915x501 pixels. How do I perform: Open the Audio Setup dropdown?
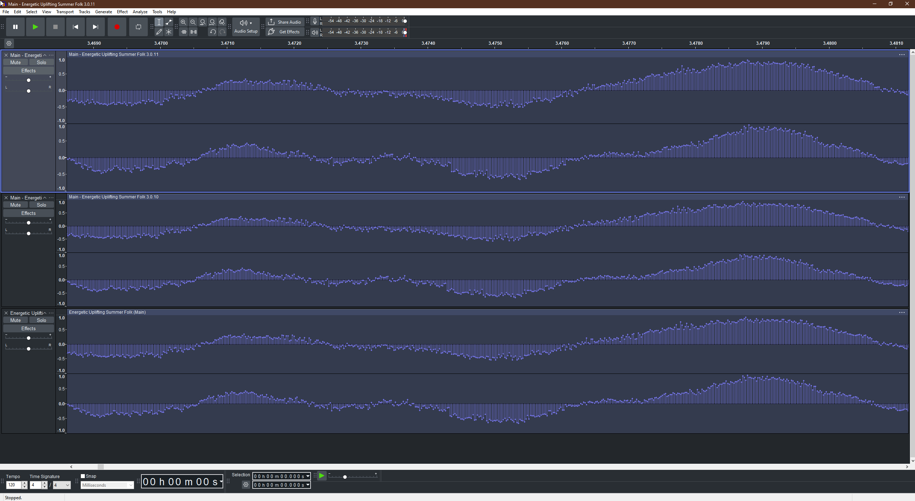tap(246, 27)
